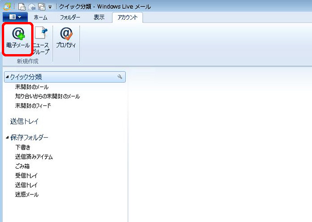Open 送信トレイ under 保存フォルダー

[26, 185]
